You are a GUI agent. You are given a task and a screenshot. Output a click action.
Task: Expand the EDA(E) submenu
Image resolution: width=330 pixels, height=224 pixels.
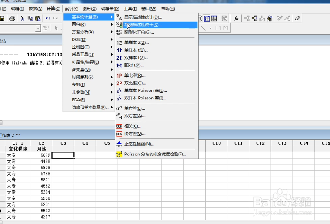pos(89,100)
